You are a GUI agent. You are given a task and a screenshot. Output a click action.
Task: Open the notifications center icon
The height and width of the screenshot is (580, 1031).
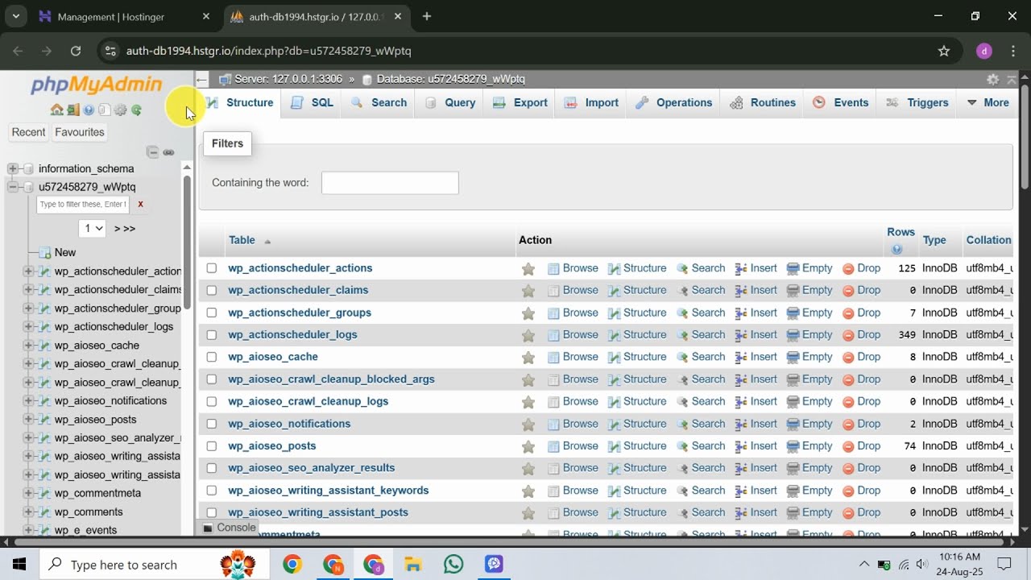tap(1004, 565)
